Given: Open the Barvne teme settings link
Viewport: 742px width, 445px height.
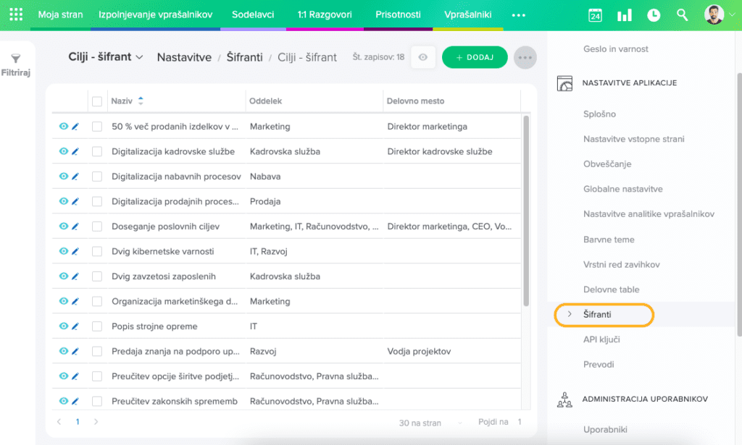Looking at the screenshot, I should (609, 240).
